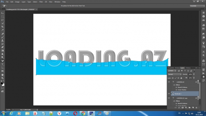Open the Filter menu
Image resolution: width=206 pixels, height=116 pixels.
pyautogui.click(x=41, y=2)
